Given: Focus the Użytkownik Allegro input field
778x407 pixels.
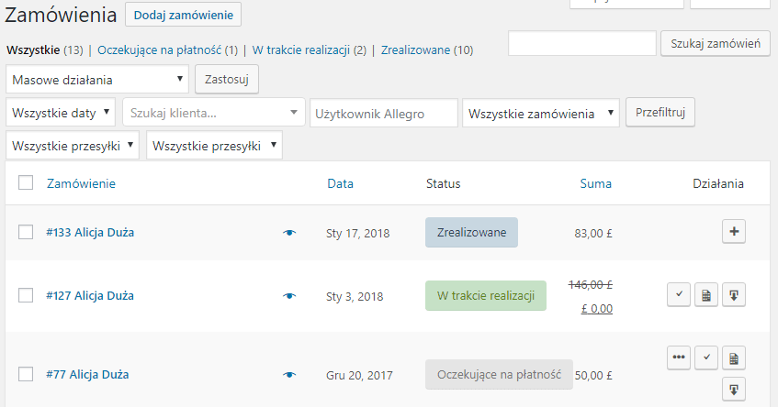Looking at the screenshot, I should 384,114.
